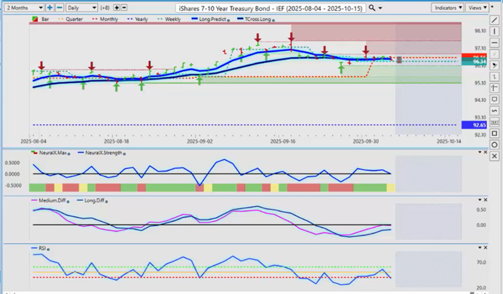Select the vertical line drawing tool
Viewport: 503px width, 294px height.
pyautogui.click(x=495, y=31)
